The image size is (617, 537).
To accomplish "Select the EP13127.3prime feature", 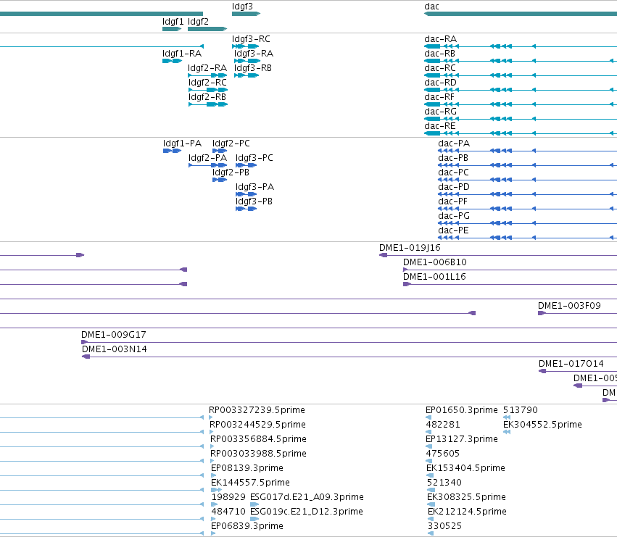I will pyautogui.click(x=429, y=446).
